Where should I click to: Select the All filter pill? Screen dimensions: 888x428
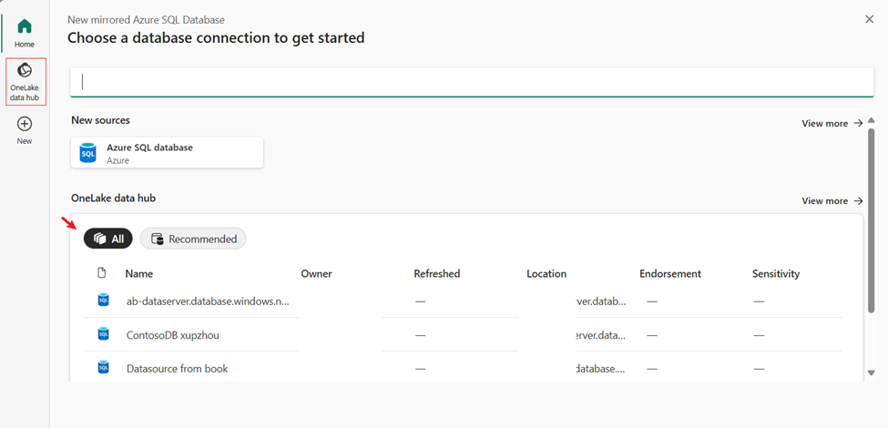tap(108, 239)
